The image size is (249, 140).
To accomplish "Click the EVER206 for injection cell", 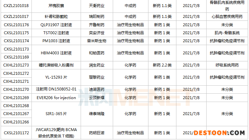I will [x=56, y=98].
